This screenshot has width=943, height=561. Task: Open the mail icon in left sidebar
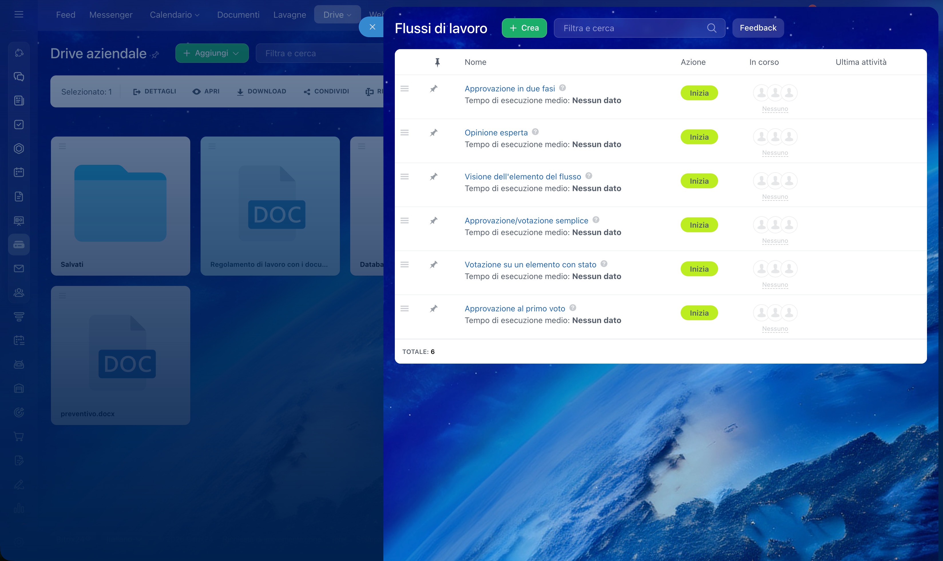tap(19, 269)
